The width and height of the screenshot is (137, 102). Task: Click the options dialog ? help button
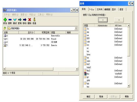[129, 4]
